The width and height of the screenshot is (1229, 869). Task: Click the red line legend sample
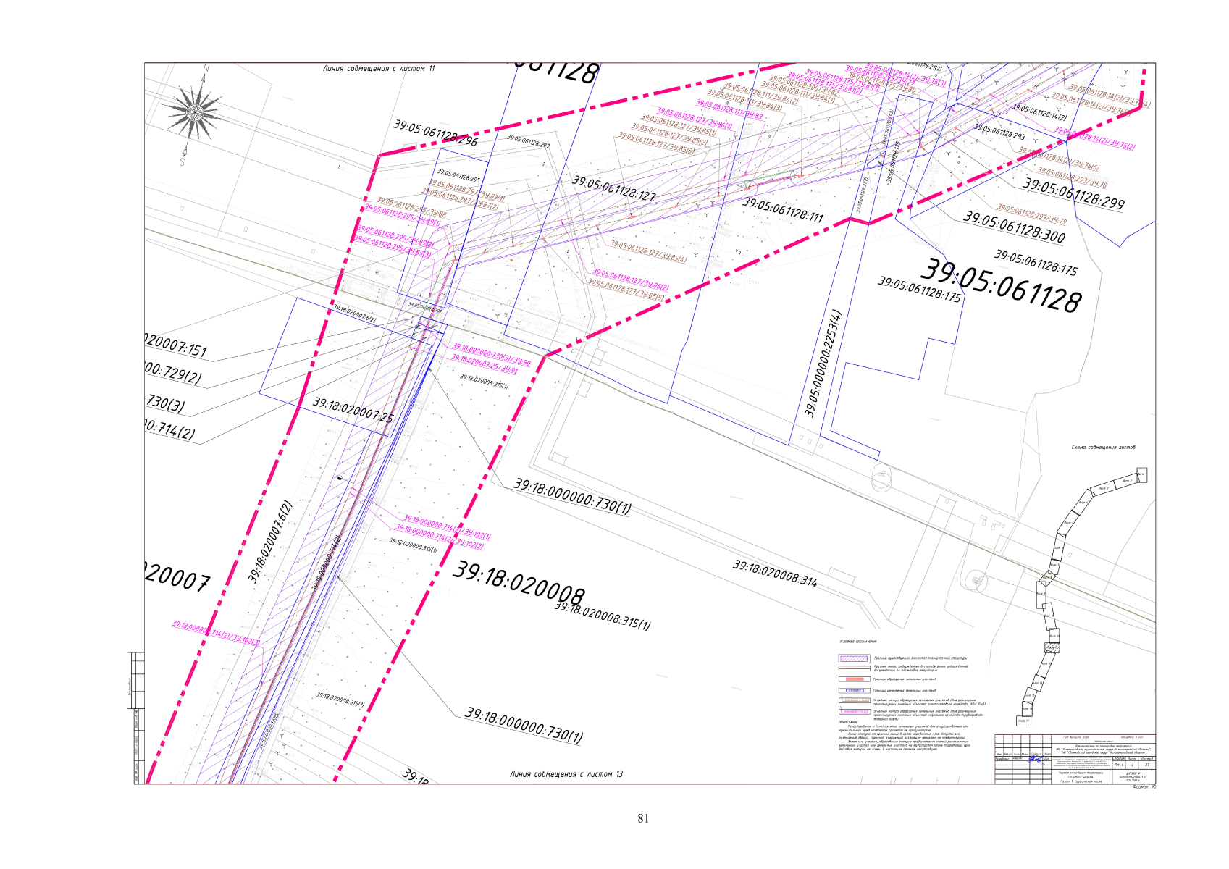tap(854, 668)
